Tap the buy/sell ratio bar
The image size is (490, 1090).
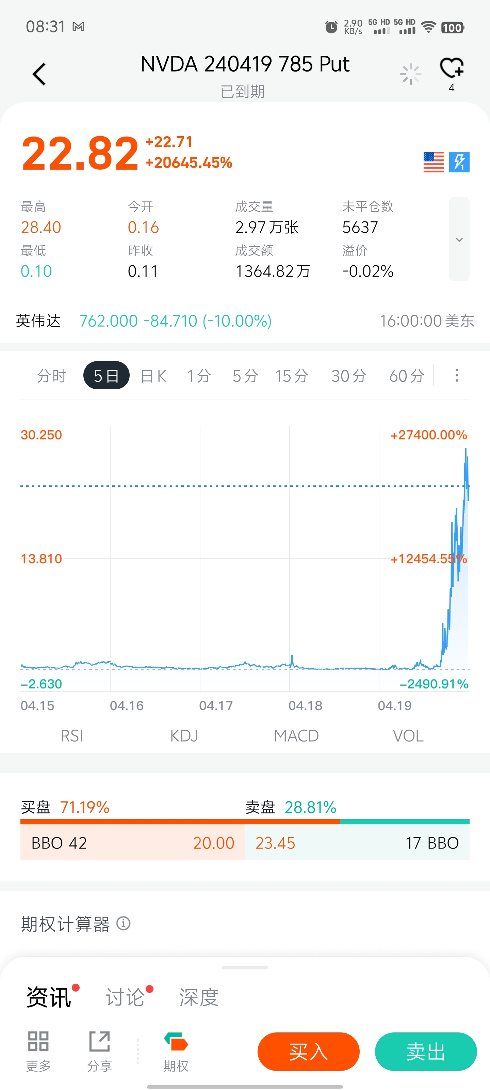point(245,821)
